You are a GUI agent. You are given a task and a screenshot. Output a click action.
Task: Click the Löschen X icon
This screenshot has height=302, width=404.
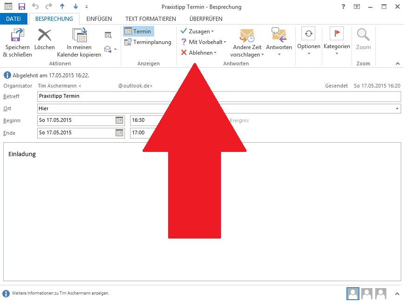[45, 36]
